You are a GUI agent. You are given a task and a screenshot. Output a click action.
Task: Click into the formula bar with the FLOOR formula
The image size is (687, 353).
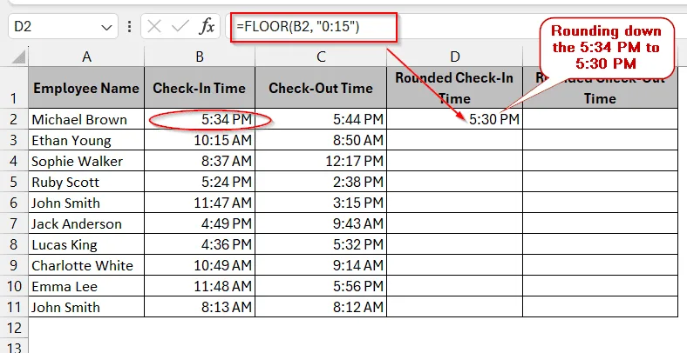[456, 27]
